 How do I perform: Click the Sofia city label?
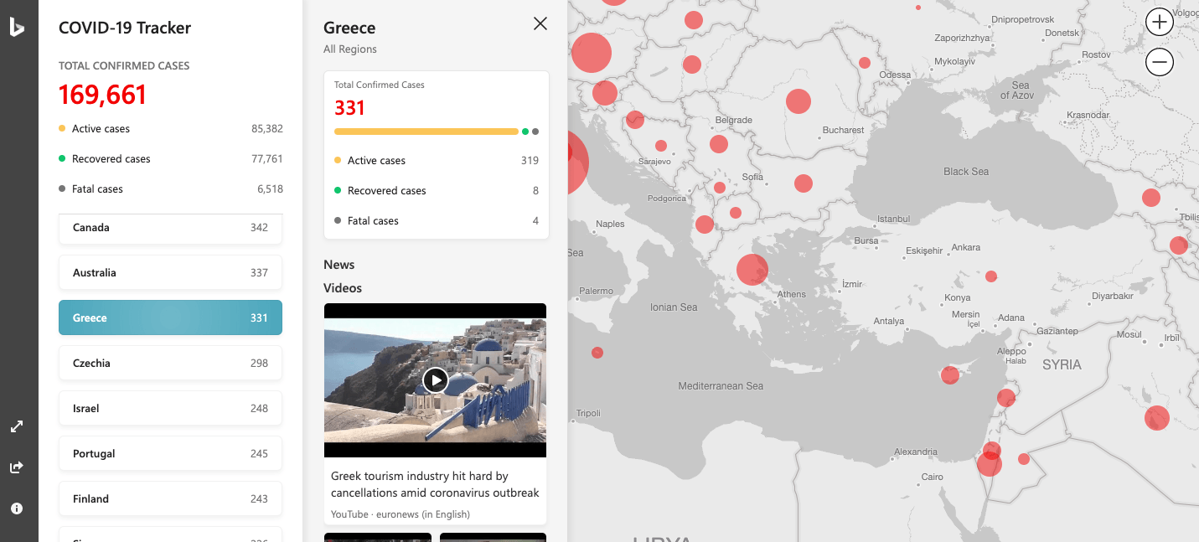tap(752, 177)
